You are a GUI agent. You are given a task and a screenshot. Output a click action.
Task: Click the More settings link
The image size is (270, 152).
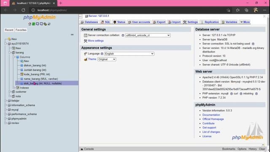pyautogui.click(x=96, y=41)
